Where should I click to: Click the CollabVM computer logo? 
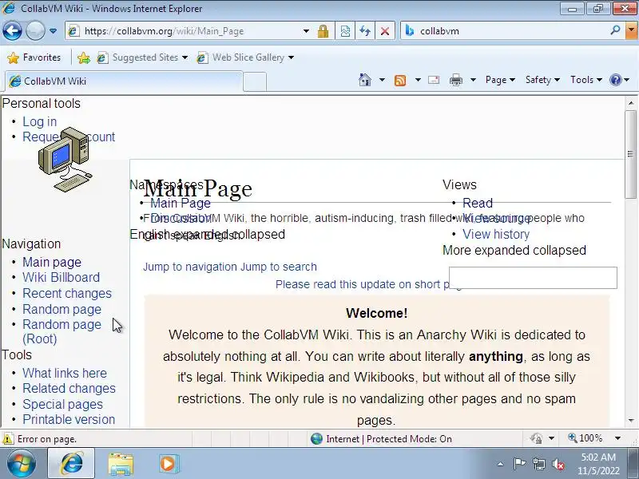pos(65,159)
